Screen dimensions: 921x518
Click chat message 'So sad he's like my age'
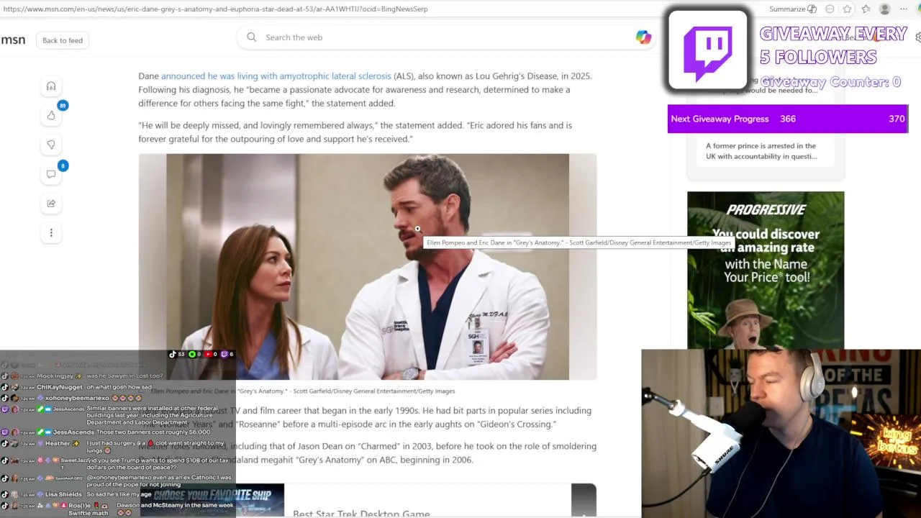[x=119, y=494]
